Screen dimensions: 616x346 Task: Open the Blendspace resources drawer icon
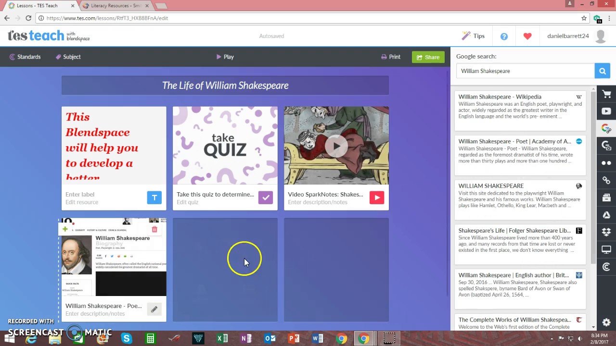point(606,198)
